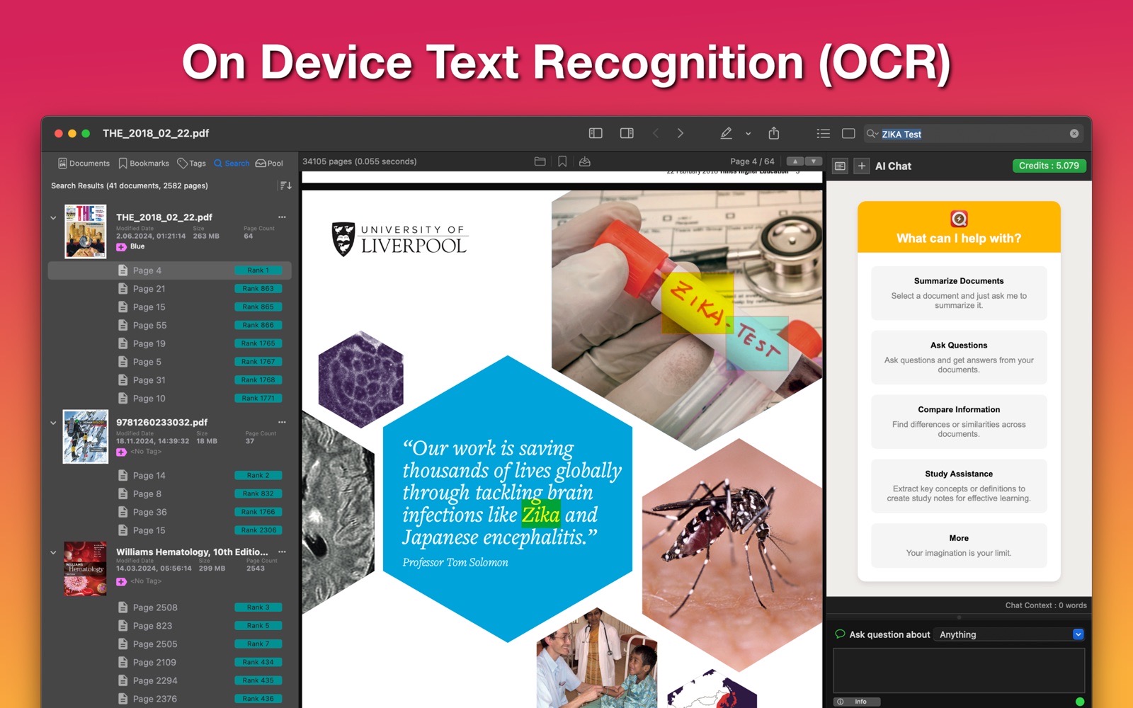Select Page 14 result Rank 2
This screenshot has height=708, width=1133.
click(x=170, y=476)
